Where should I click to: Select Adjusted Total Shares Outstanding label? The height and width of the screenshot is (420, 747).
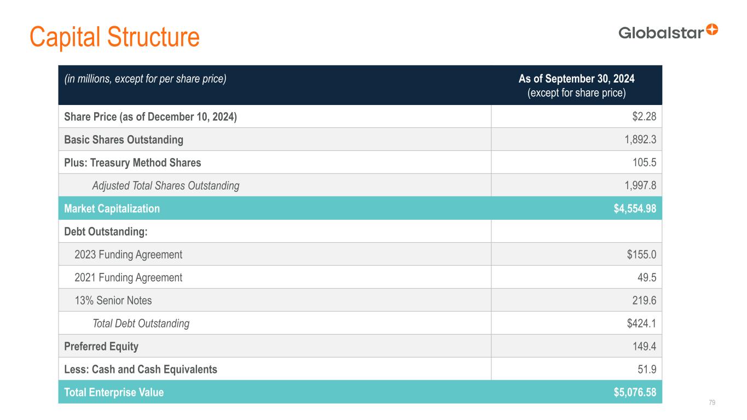[165, 185]
